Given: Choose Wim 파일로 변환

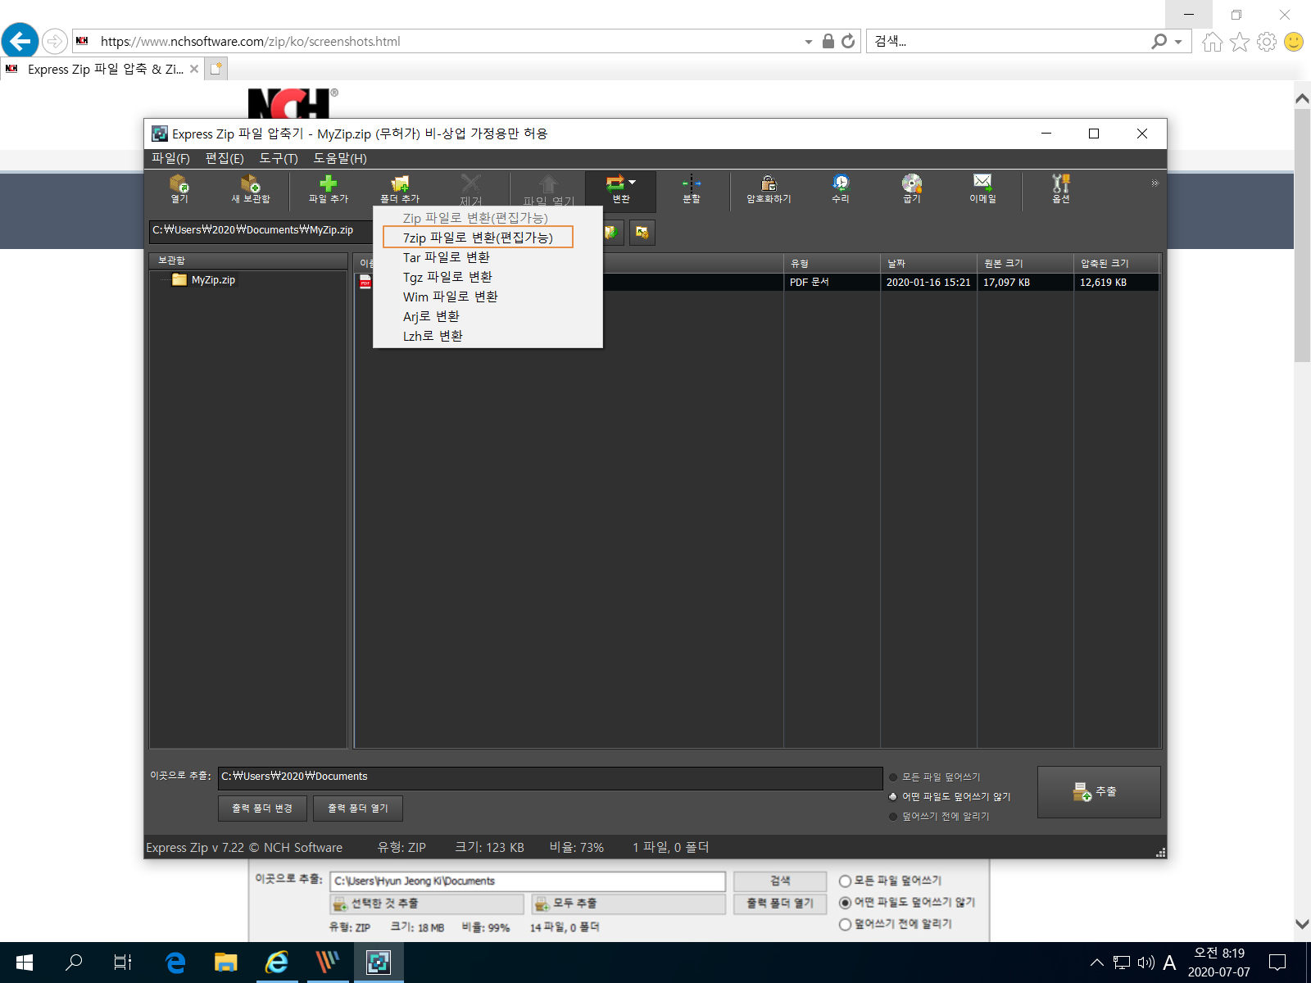Looking at the screenshot, I should point(451,297).
